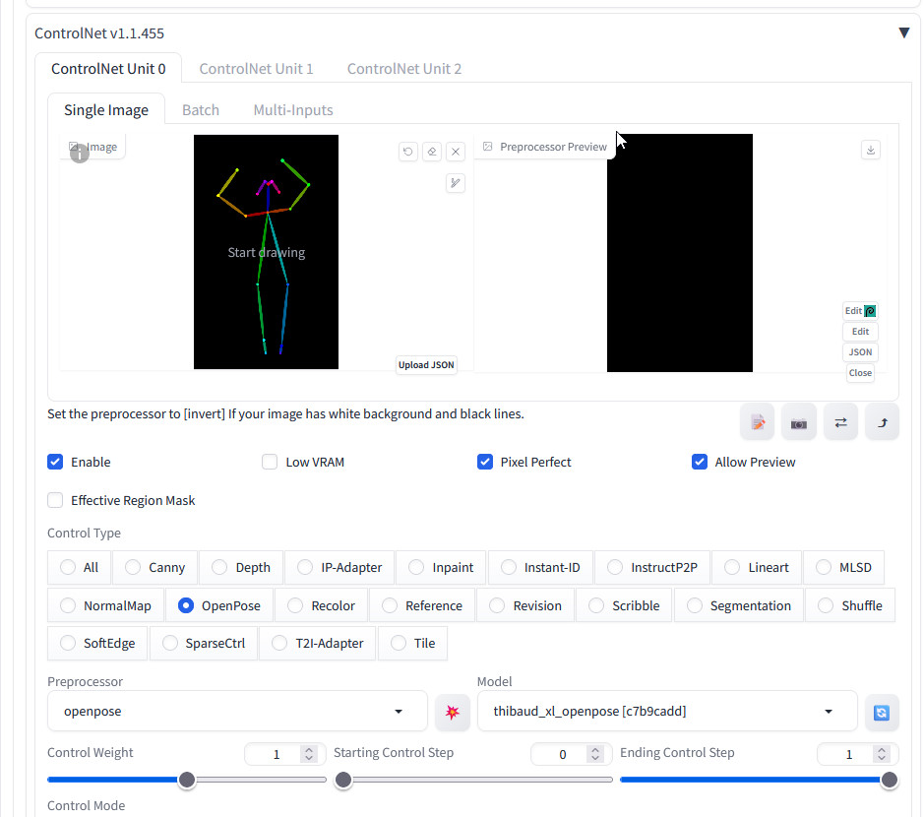Select the NormalMap control type
Viewport: 924px width, 817px height.
(x=106, y=605)
